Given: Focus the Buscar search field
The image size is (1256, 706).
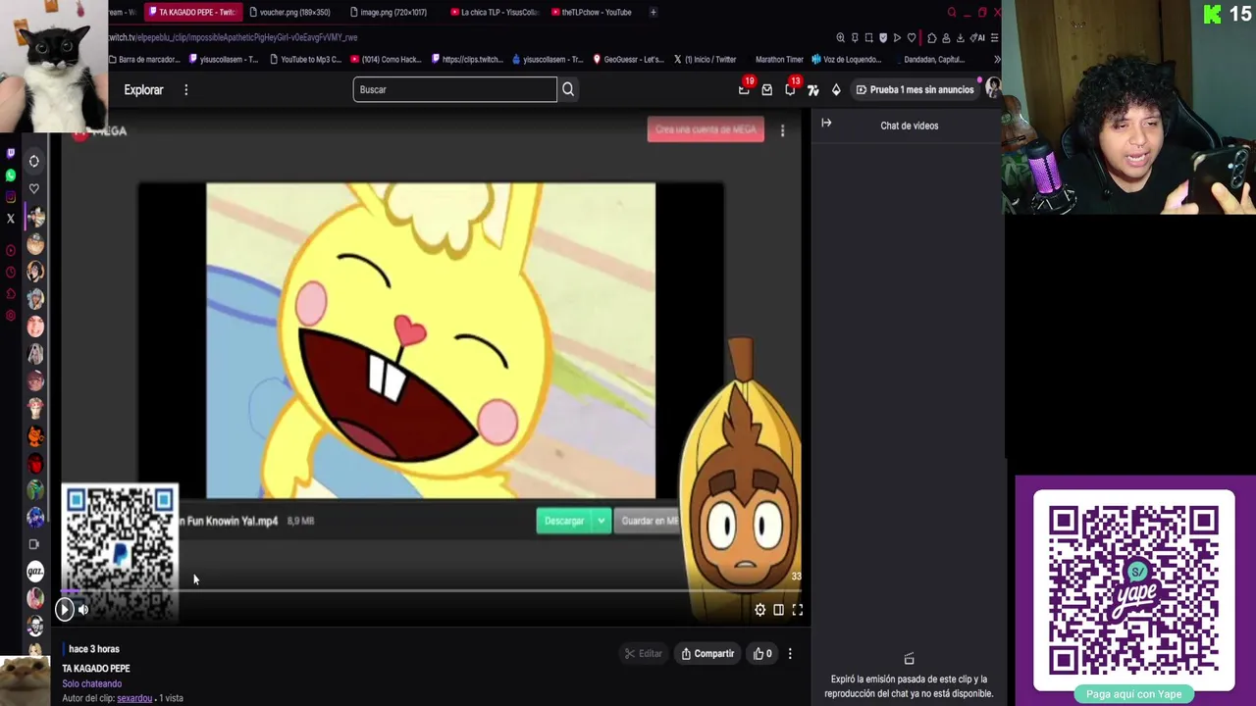Looking at the screenshot, I should pos(454,89).
